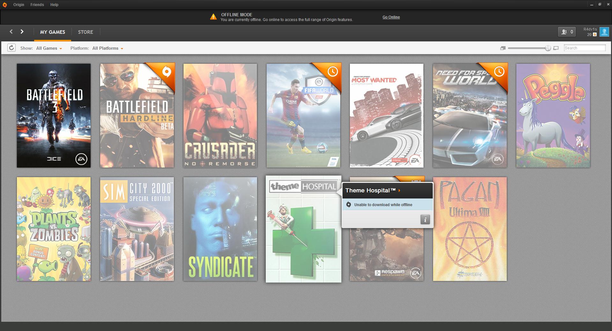Click clock badge on FIFA World tile
The width and height of the screenshot is (612, 331).
click(333, 71)
